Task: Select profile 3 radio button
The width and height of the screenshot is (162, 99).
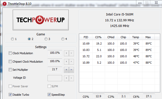Action: [46, 39]
